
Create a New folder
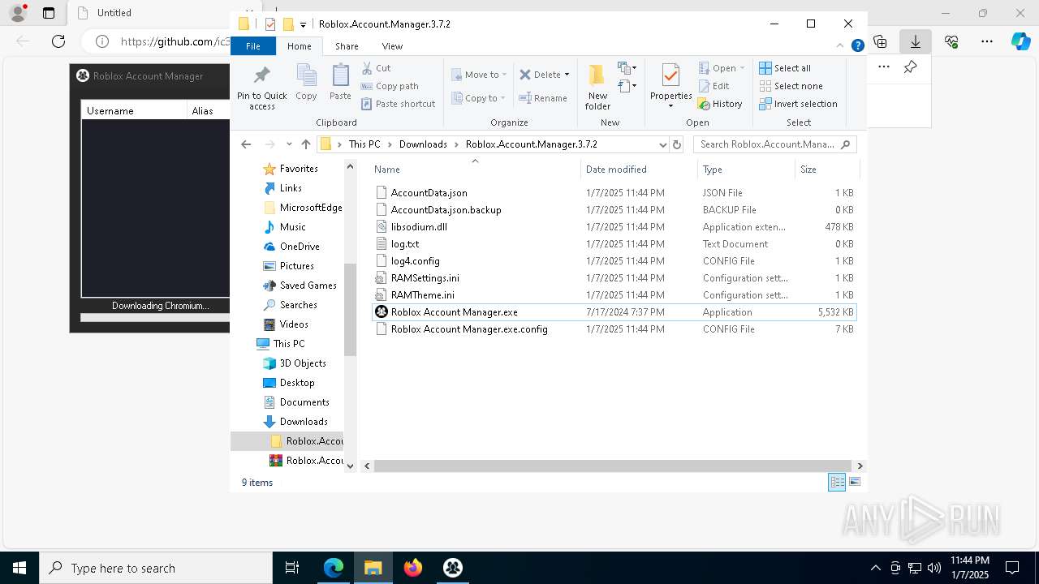(x=597, y=88)
